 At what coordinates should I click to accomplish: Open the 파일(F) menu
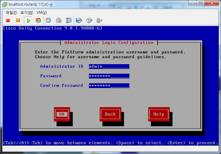tap(11, 13)
